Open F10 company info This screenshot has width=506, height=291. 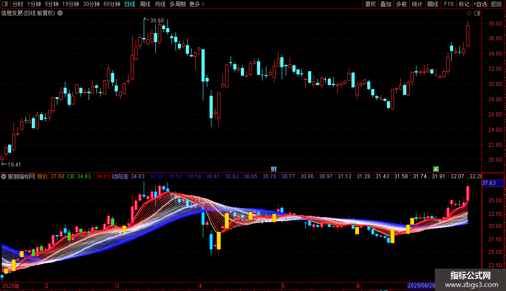pyautogui.click(x=449, y=4)
